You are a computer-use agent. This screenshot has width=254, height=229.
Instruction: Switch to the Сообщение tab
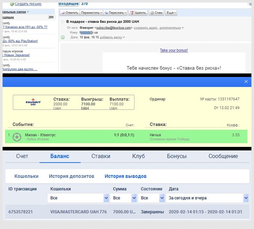point(223,156)
